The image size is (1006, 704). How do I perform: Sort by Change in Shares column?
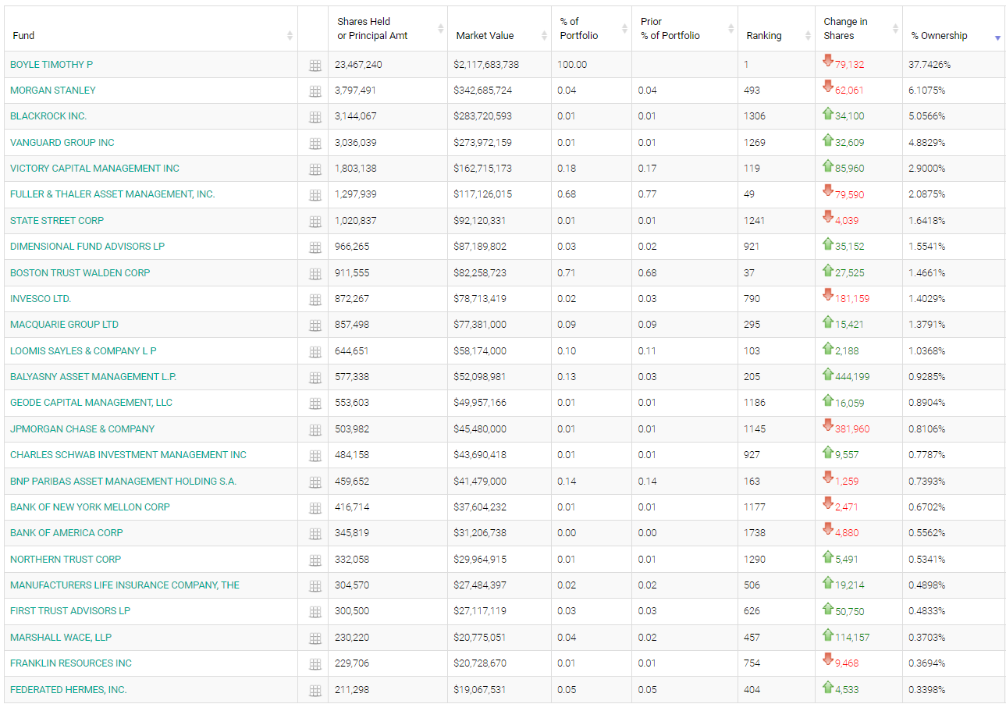[x=858, y=29]
